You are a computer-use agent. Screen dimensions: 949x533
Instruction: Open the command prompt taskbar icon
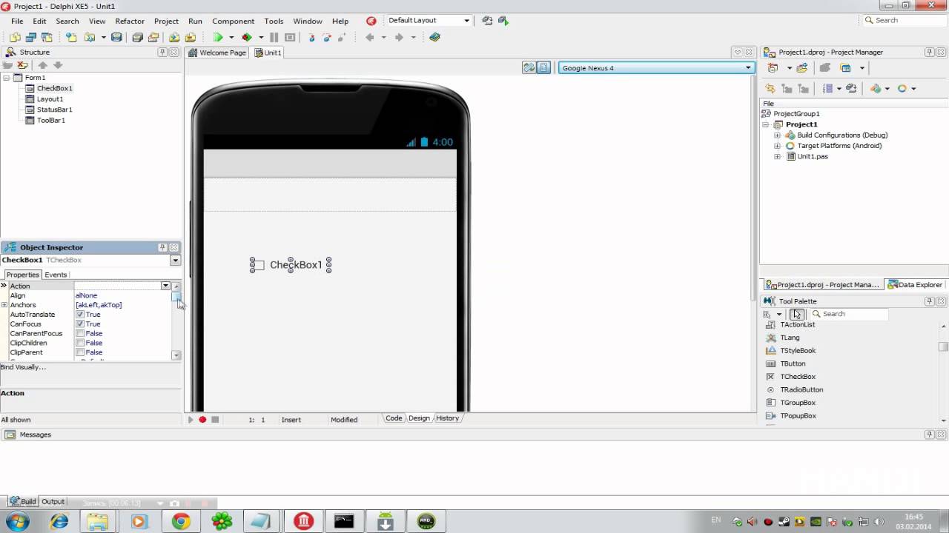(344, 521)
